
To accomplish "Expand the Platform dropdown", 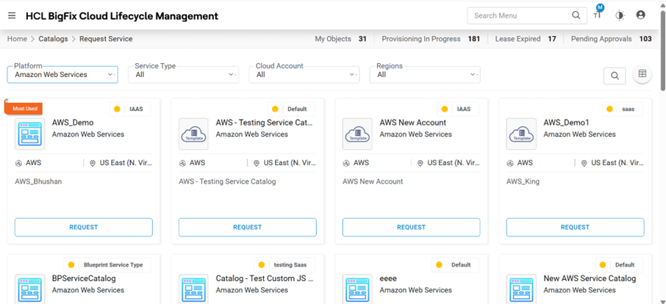I will [x=62, y=74].
